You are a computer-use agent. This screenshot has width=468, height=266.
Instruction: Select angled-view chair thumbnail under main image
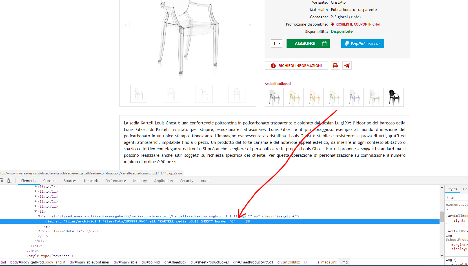[x=139, y=94]
